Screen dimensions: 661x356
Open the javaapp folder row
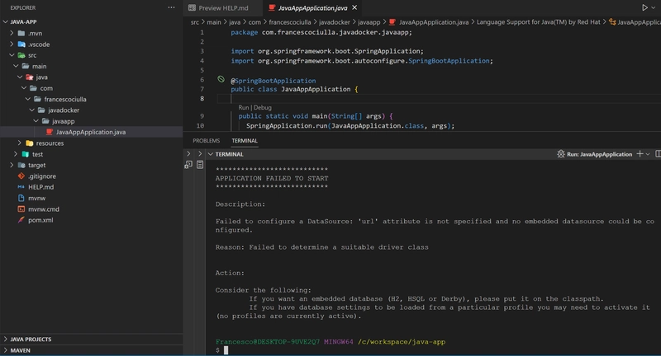click(91, 121)
